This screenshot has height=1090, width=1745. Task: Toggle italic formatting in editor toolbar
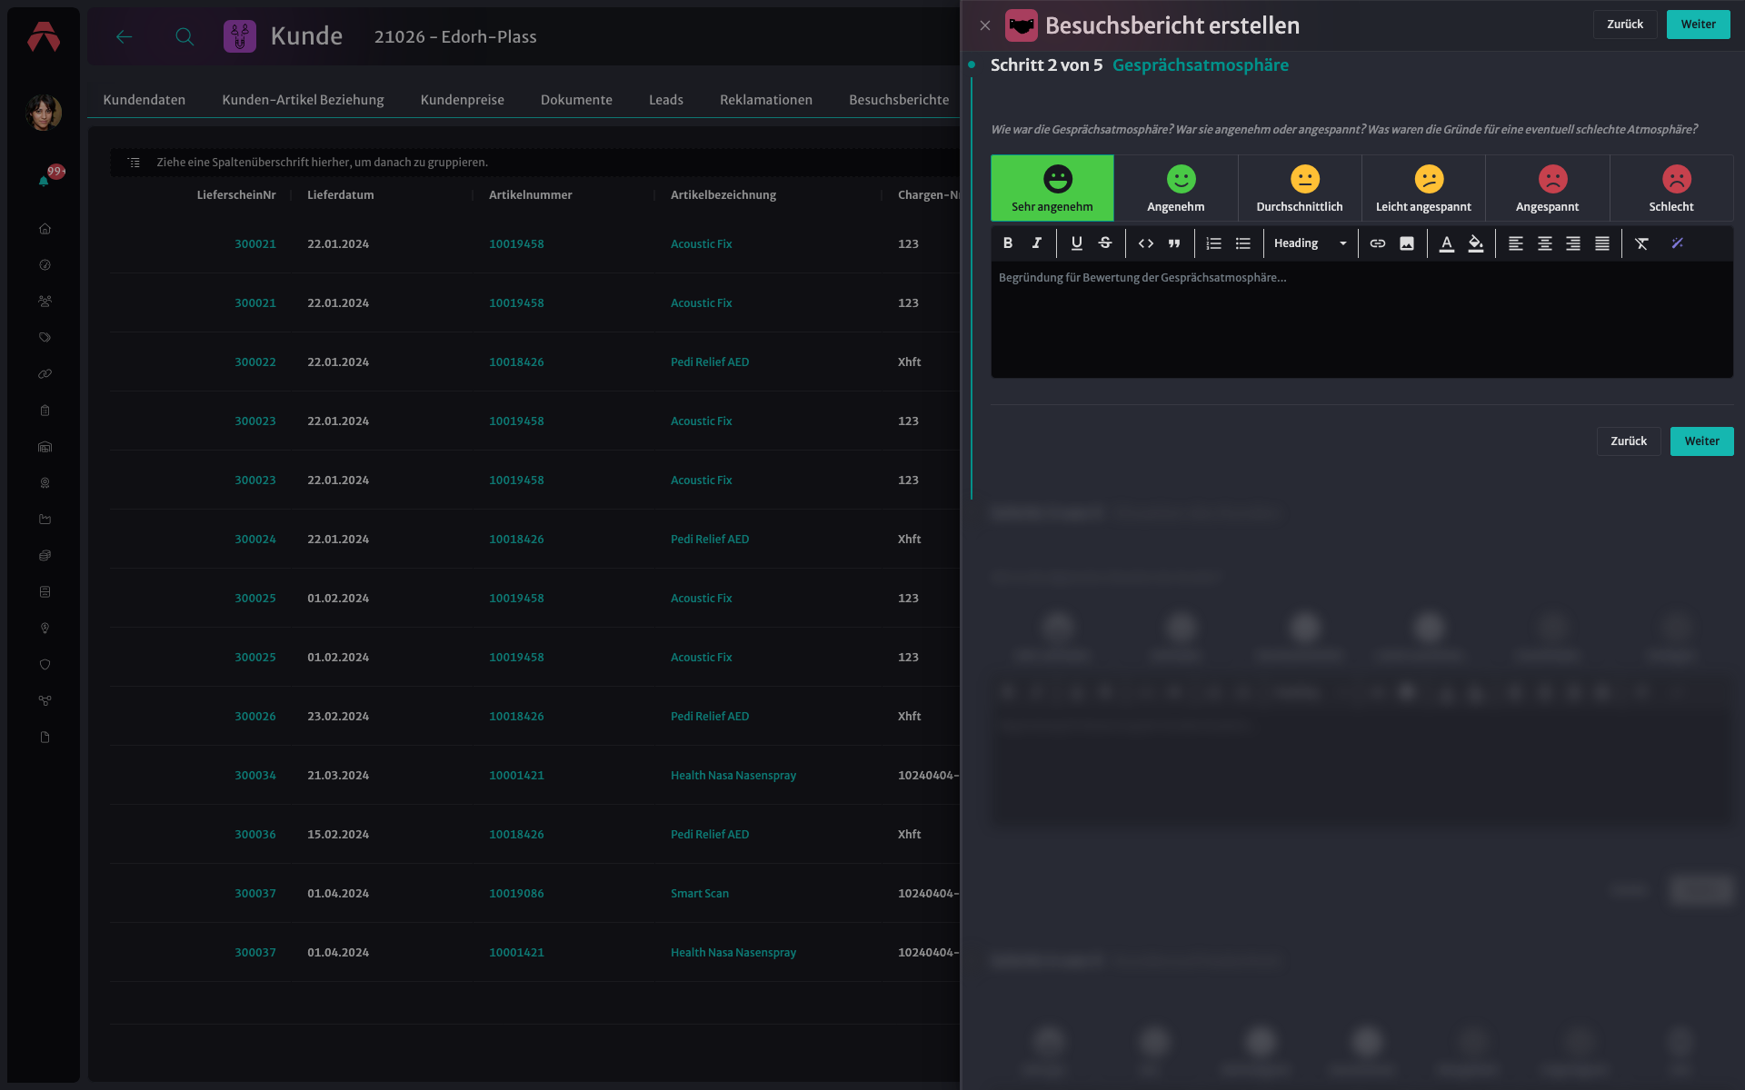point(1036,243)
